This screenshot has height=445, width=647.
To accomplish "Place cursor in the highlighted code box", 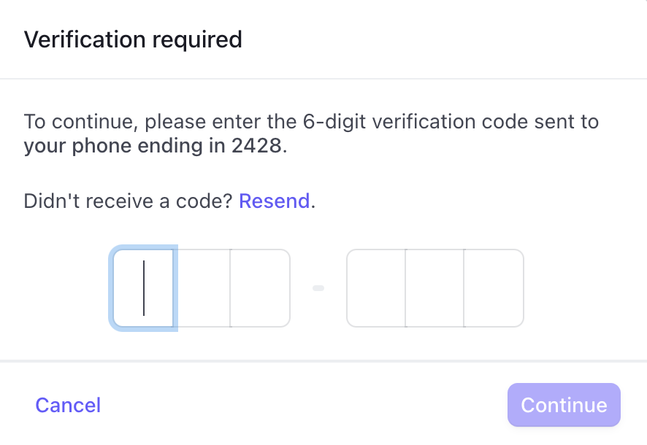I will (x=144, y=288).
